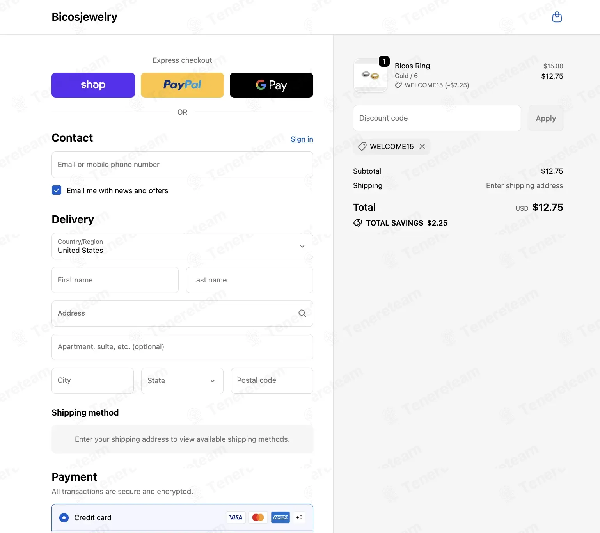Click the Bicosjewelry store name
Image resolution: width=600 pixels, height=533 pixels.
click(85, 17)
